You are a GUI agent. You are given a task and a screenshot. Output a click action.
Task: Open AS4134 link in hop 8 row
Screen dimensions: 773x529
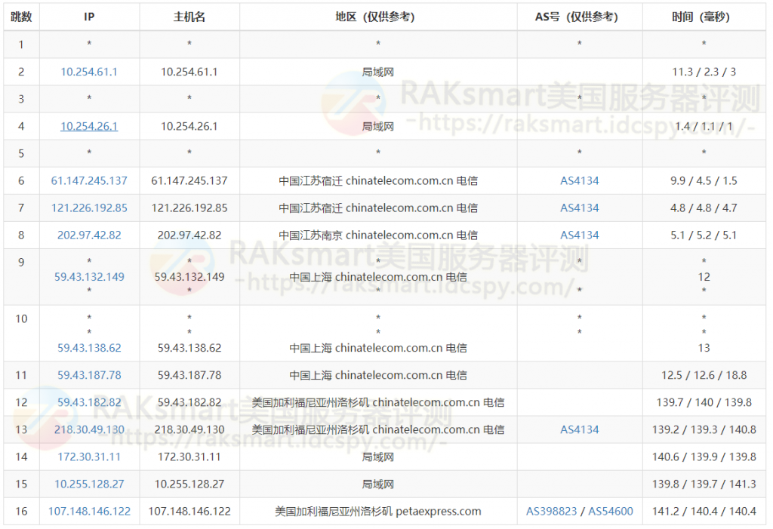(x=579, y=235)
